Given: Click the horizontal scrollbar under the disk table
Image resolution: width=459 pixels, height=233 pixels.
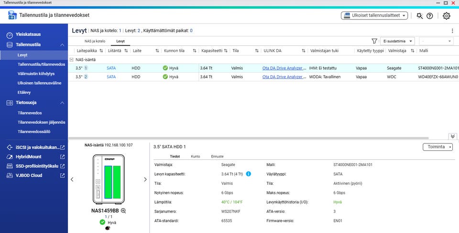Looking at the screenshot, I should tap(249, 138).
